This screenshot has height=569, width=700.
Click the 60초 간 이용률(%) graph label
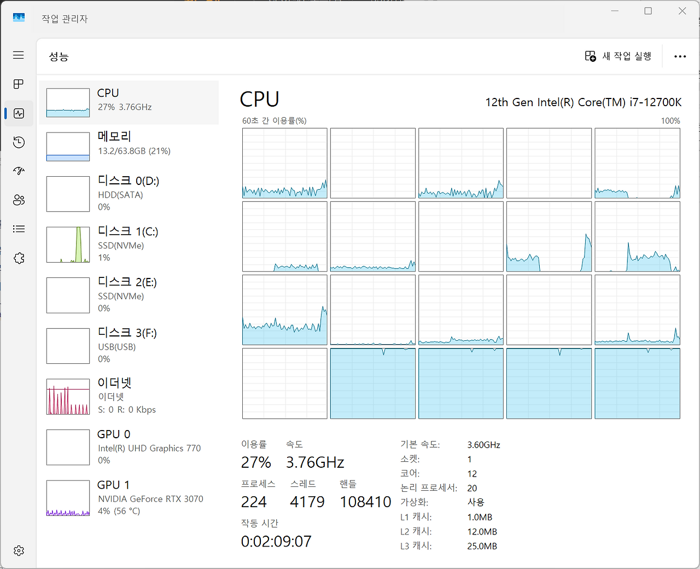[x=275, y=120]
